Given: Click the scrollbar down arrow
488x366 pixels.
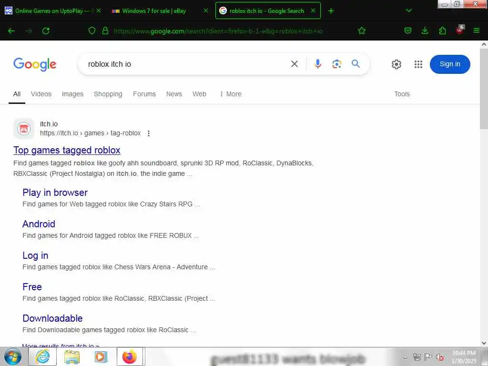Looking at the screenshot, I should point(484,343).
